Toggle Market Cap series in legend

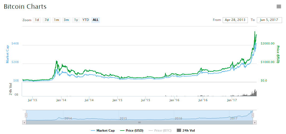103,131
